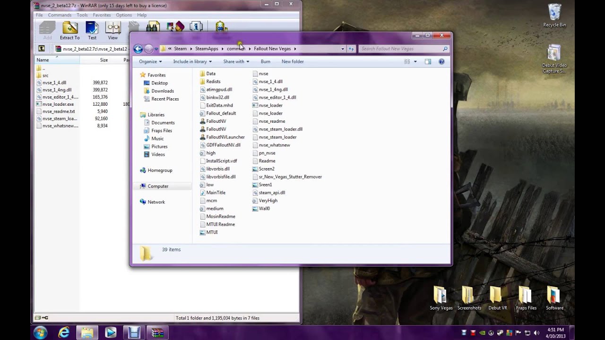
Task: Select nvse_loader.exe in WinRAR list
Action: pyautogui.click(x=55, y=104)
